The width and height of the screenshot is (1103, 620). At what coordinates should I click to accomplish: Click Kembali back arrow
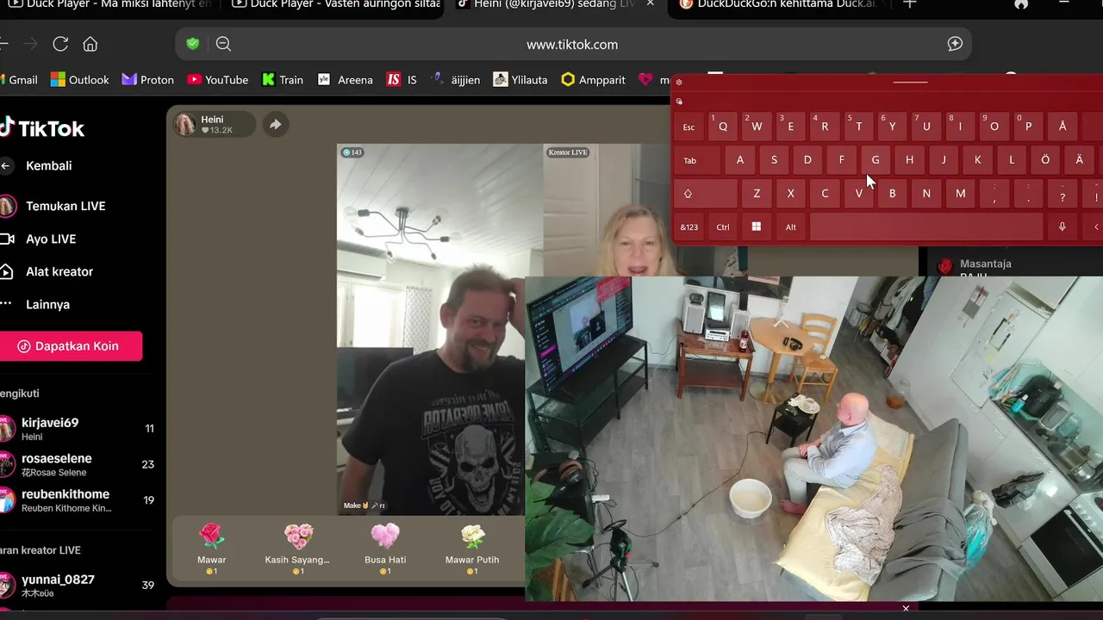pyautogui.click(x=6, y=165)
